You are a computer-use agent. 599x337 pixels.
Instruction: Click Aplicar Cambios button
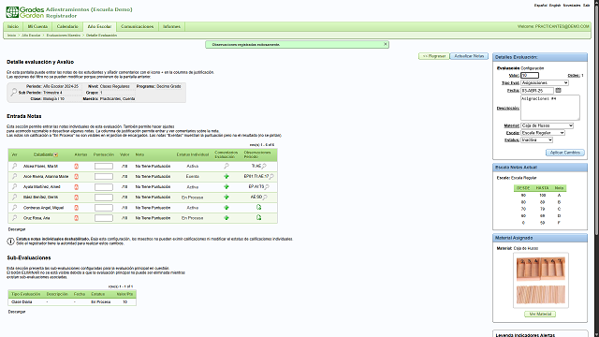(565, 153)
